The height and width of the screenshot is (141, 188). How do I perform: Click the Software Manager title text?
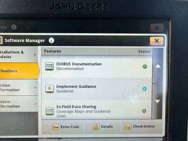tap(25, 40)
